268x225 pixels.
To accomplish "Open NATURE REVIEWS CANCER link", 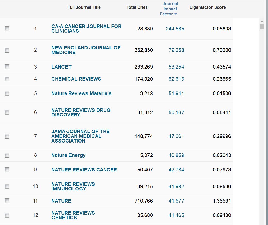I will coord(84,170).
